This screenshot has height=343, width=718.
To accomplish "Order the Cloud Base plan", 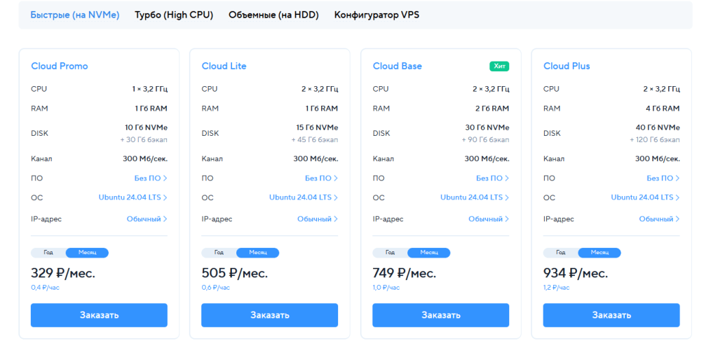I will (440, 315).
